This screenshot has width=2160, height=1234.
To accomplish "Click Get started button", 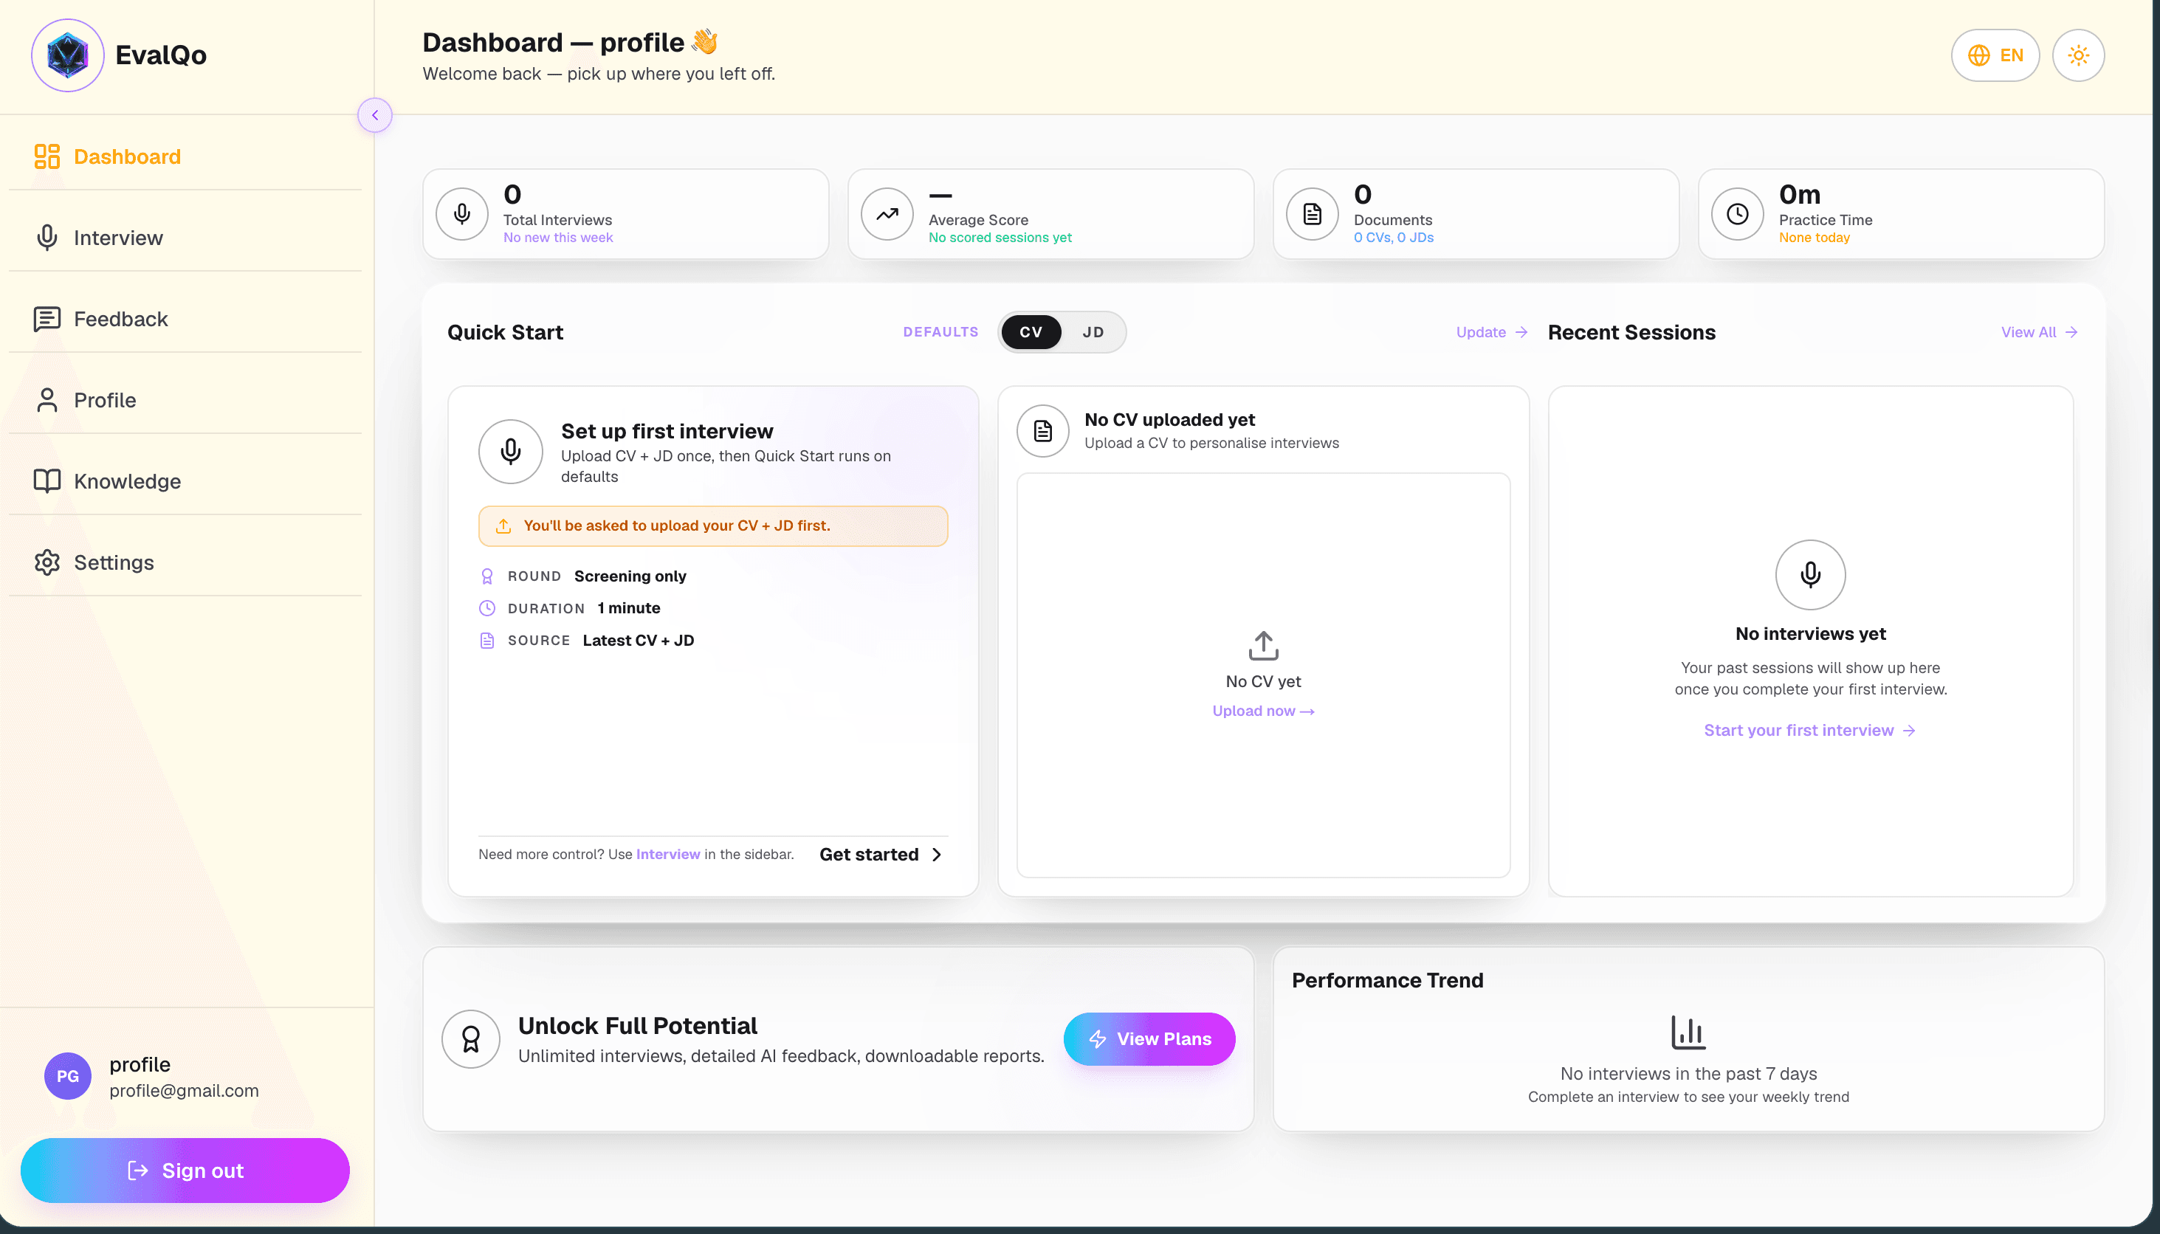I will (881, 855).
